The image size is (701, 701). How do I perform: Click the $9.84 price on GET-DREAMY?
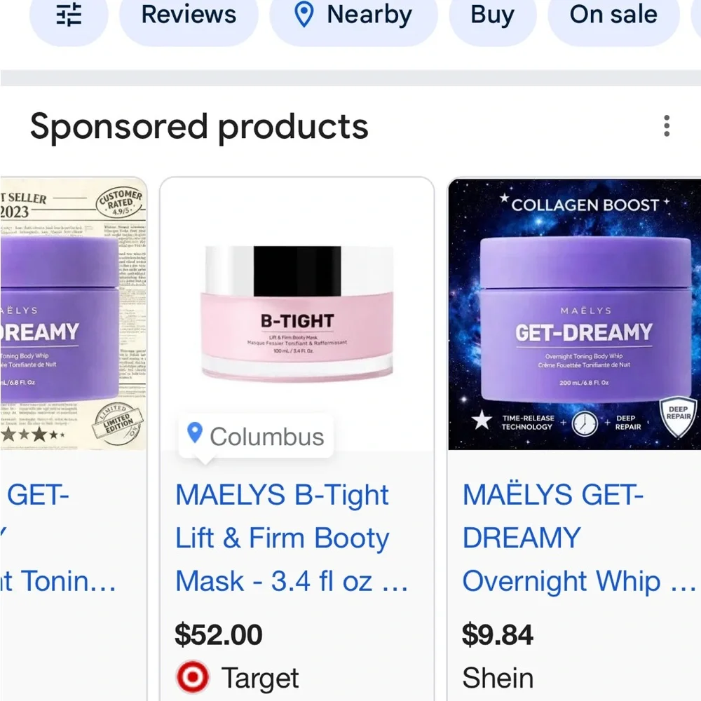(498, 634)
